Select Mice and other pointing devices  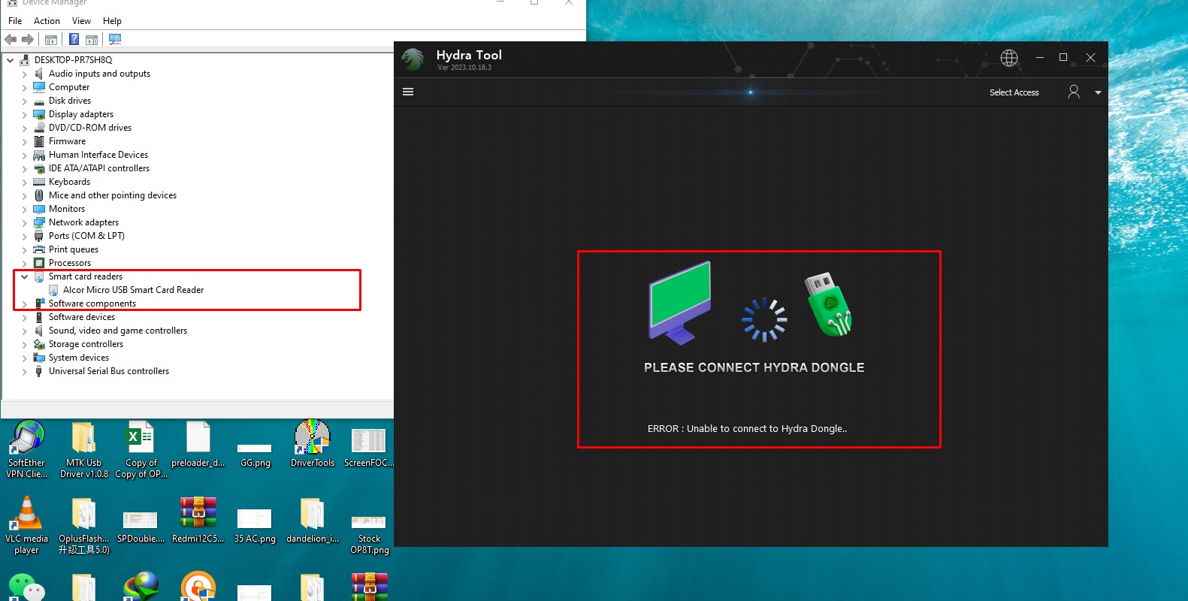[113, 195]
